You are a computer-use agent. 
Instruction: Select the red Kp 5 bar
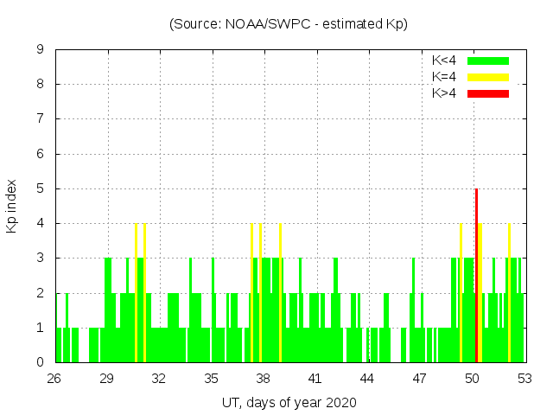[476, 275]
